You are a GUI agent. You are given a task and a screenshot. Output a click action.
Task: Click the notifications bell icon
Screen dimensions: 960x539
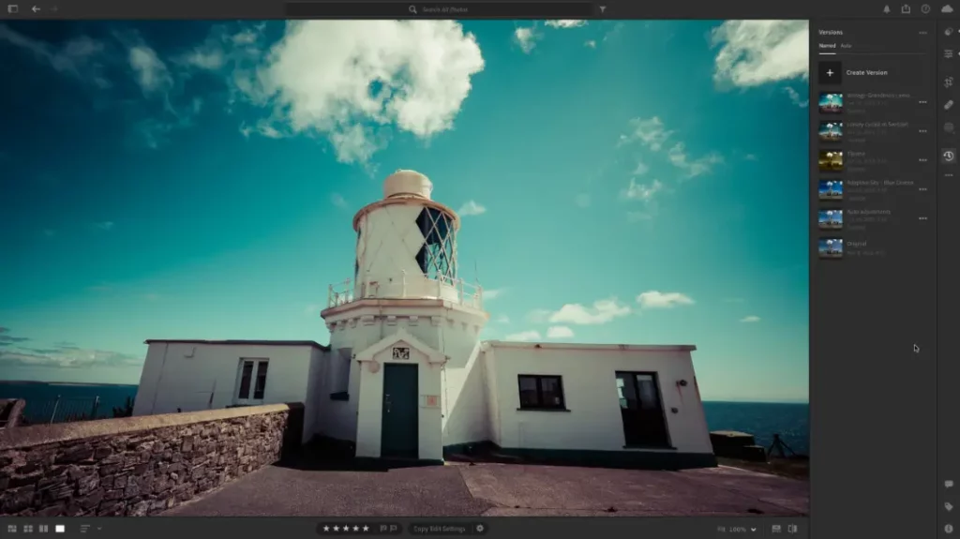click(x=887, y=9)
